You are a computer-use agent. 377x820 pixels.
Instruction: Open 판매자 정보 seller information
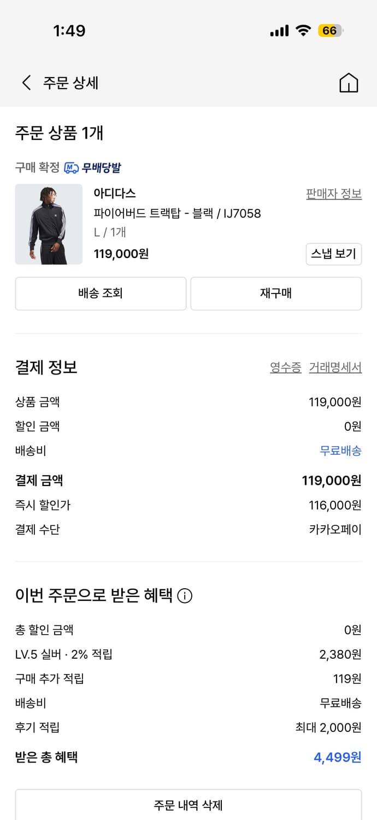click(x=334, y=194)
